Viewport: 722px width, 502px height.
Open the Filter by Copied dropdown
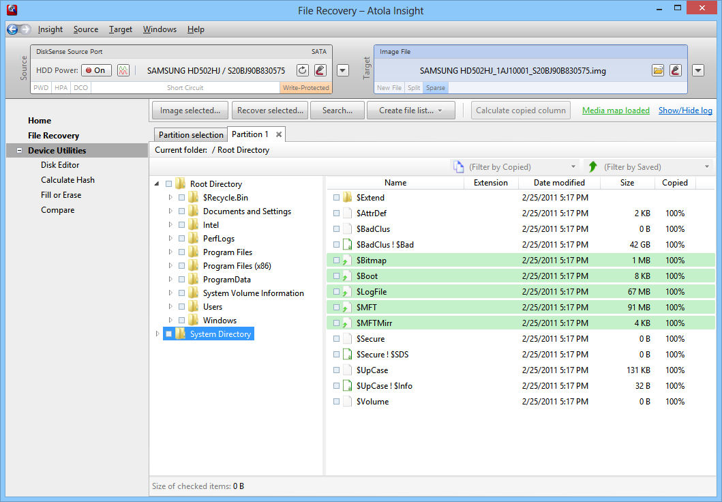pyautogui.click(x=573, y=166)
